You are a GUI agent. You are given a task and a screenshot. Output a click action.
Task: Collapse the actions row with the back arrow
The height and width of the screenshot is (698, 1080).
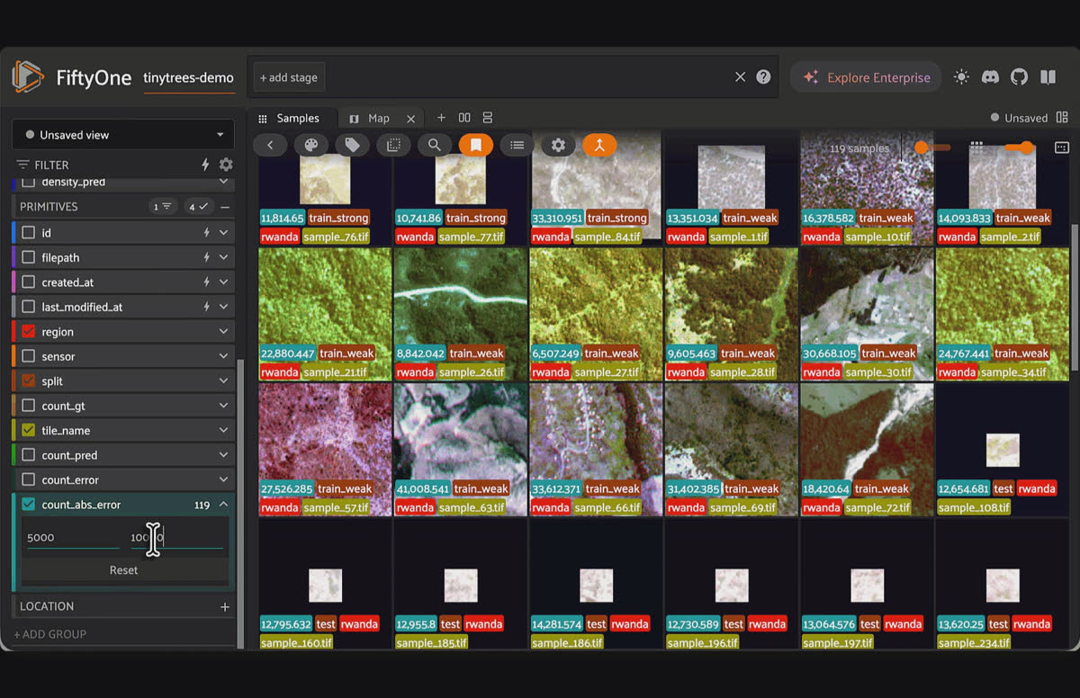point(270,145)
